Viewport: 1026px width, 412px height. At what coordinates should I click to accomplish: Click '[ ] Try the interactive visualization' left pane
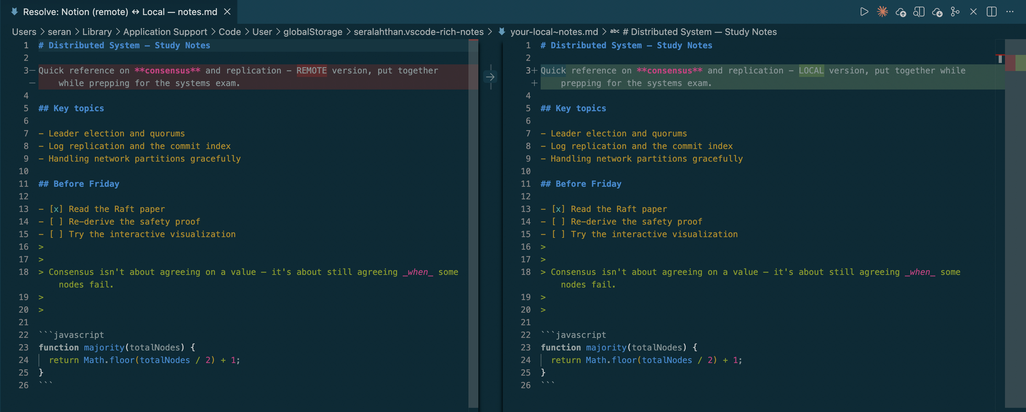coord(142,234)
